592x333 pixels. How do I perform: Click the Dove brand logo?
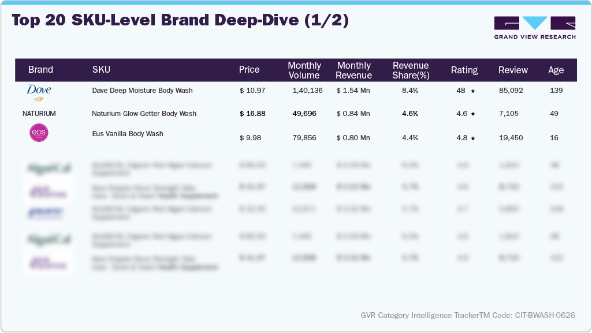pyautogui.click(x=39, y=92)
